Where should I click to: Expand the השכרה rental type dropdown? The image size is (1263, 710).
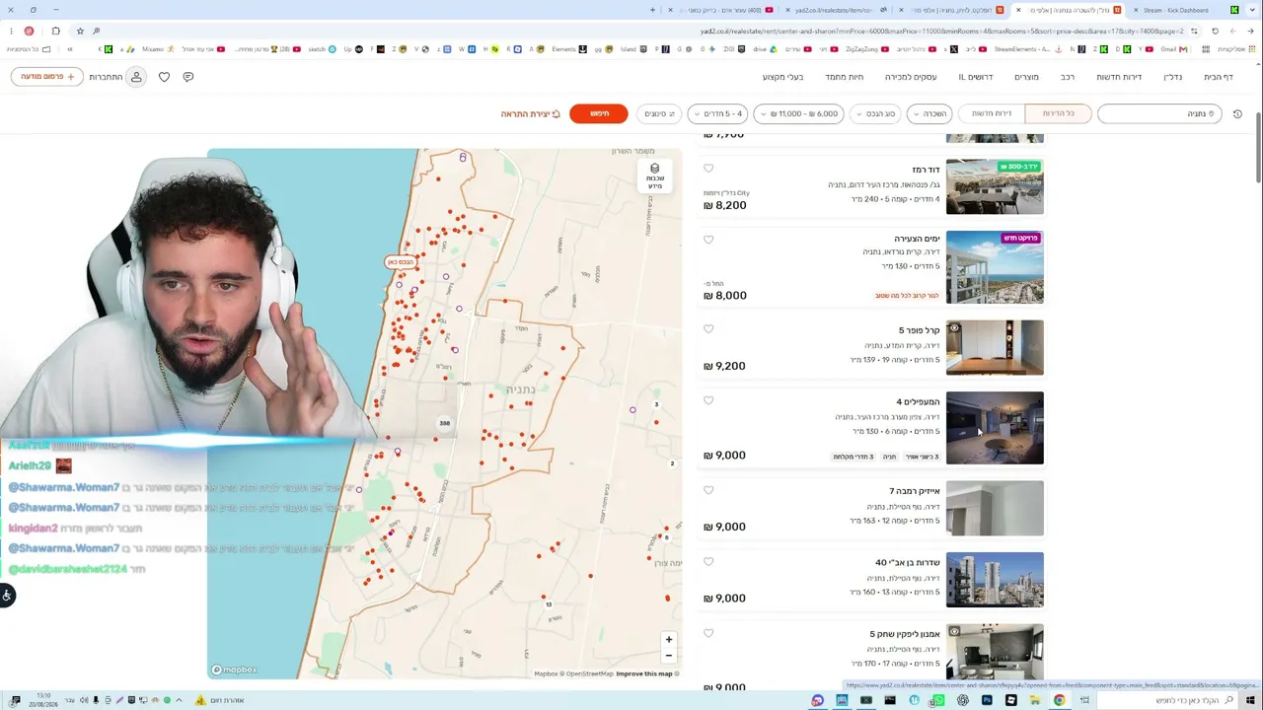pyautogui.click(x=929, y=114)
